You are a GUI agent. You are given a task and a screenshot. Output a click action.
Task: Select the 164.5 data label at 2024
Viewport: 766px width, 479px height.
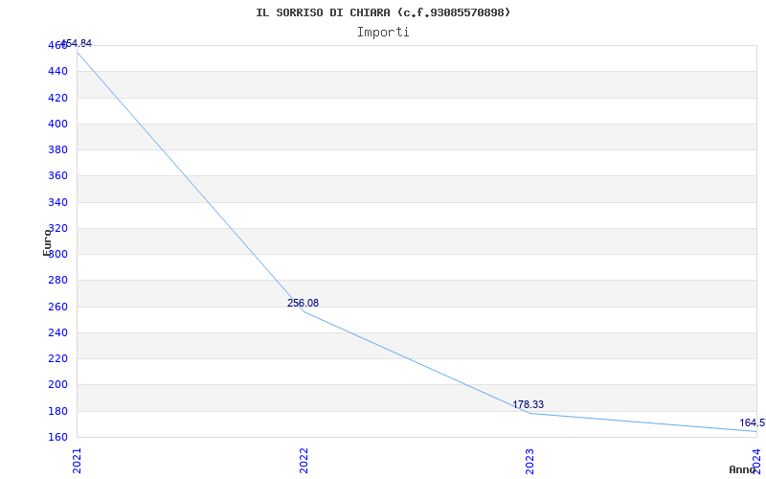pyautogui.click(x=753, y=422)
